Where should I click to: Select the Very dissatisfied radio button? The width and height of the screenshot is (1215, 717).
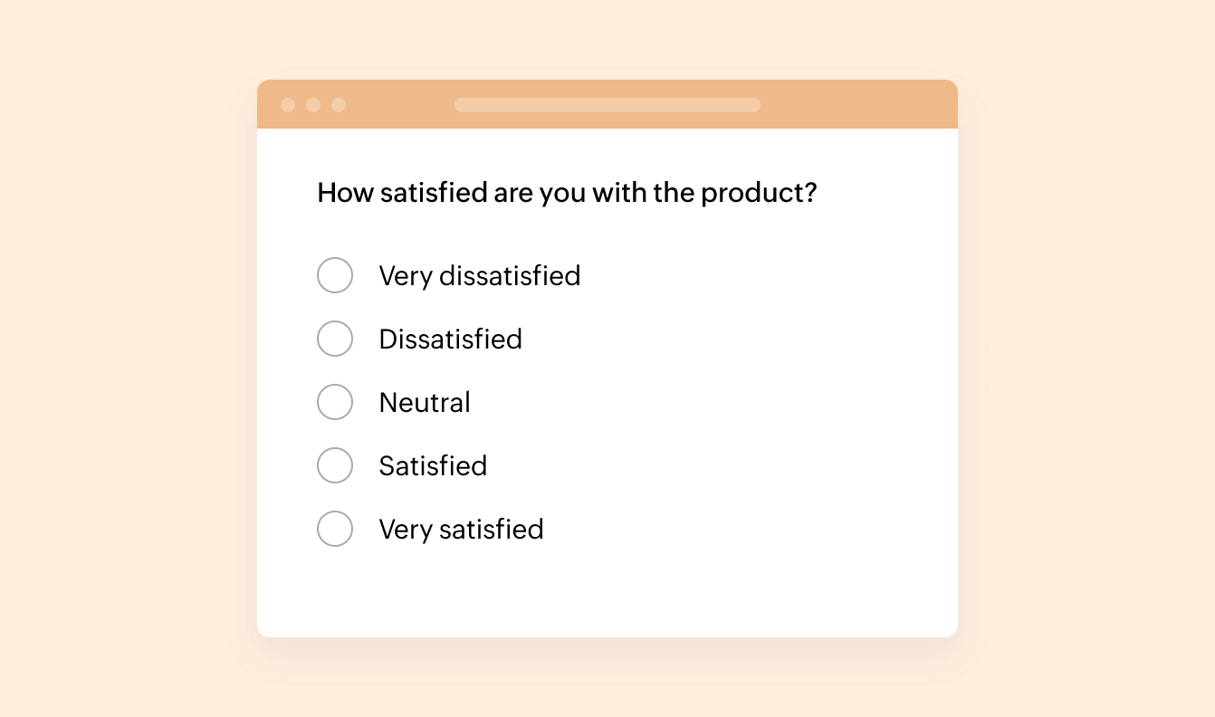(335, 275)
